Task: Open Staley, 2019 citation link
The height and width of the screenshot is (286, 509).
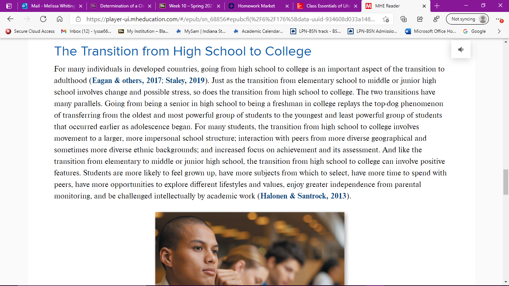Action: click(185, 80)
